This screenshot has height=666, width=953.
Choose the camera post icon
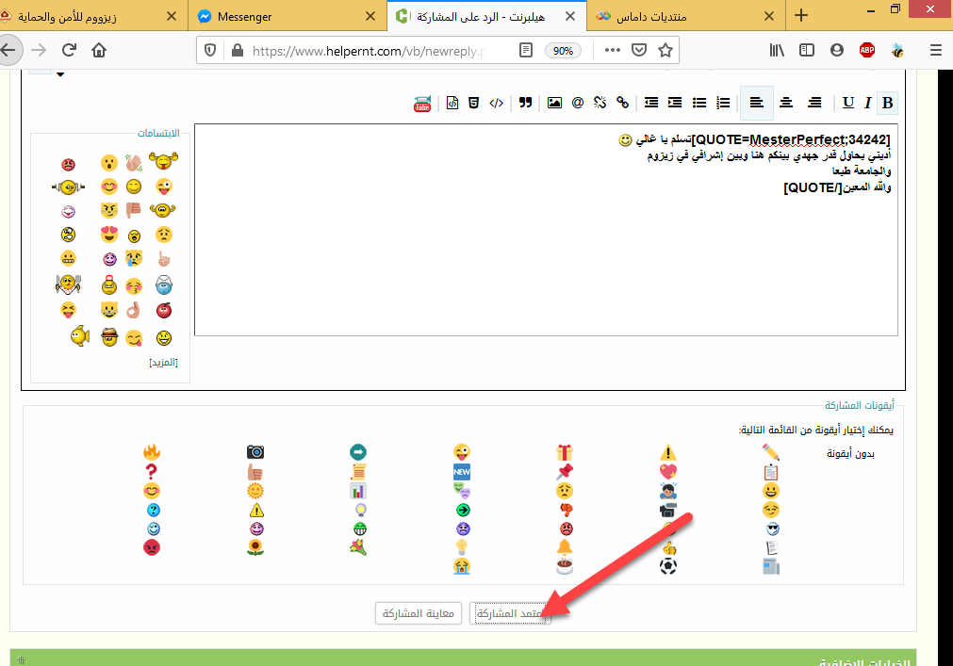255,452
